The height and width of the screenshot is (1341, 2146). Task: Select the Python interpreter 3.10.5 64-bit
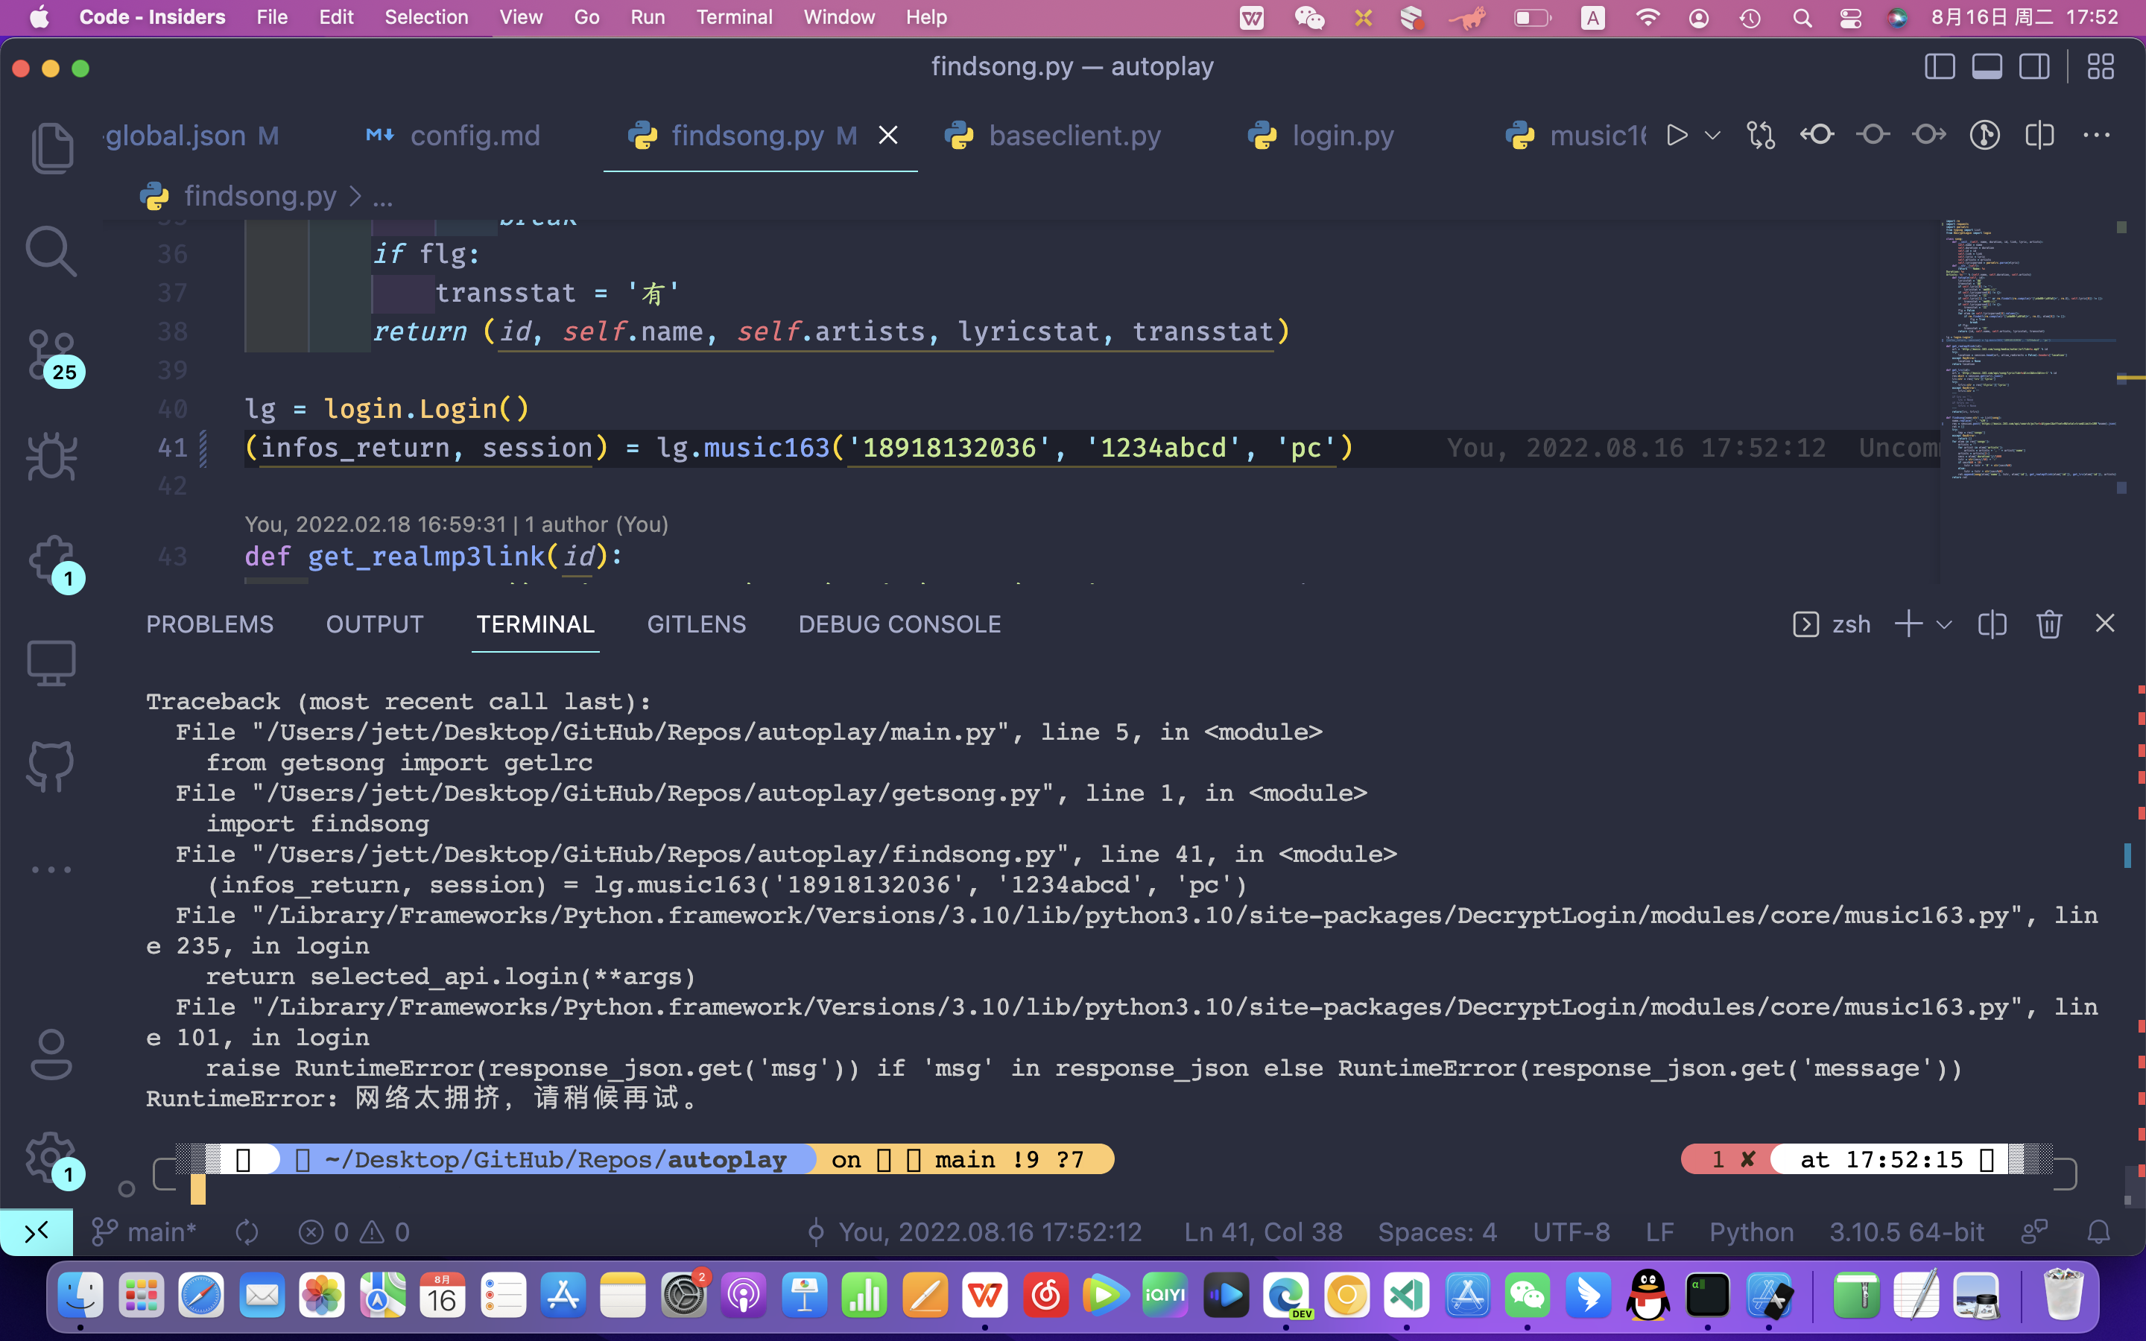click(1907, 1232)
